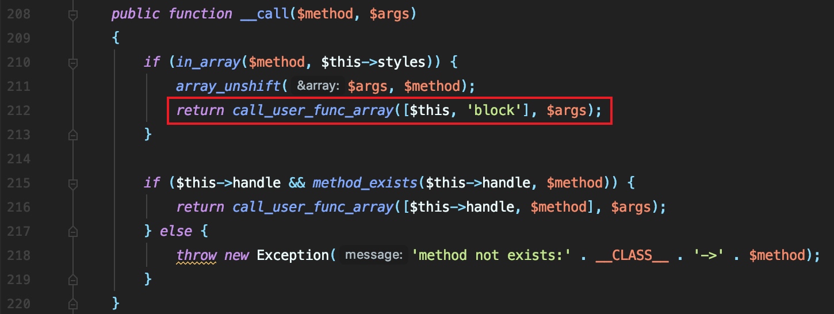Click the throw keyword with warning underline
The height and width of the screenshot is (314, 834).
pos(196,255)
